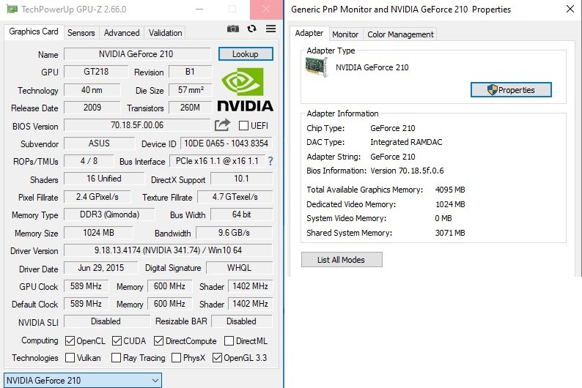Screen dimensions: 582x388
Task: Click the adapter card icon
Action: pyautogui.click(x=317, y=67)
